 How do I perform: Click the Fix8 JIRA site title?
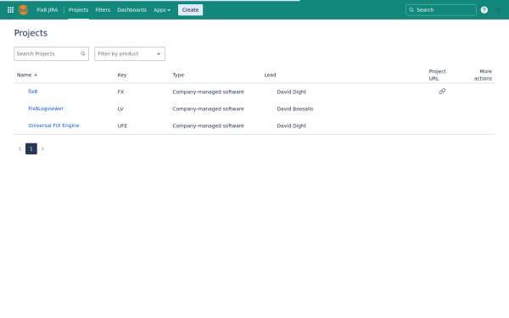pyautogui.click(x=47, y=10)
